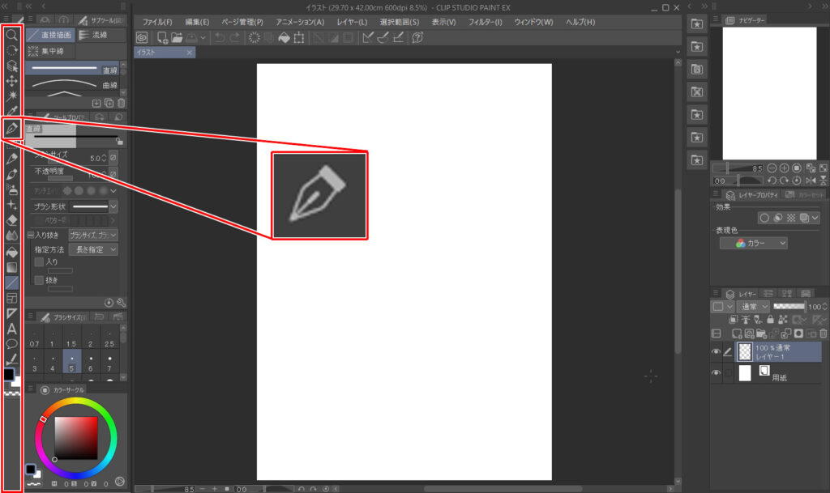The image size is (830, 493).
Task: Open the 表現色 カラー dropdown
Action: [x=753, y=243]
